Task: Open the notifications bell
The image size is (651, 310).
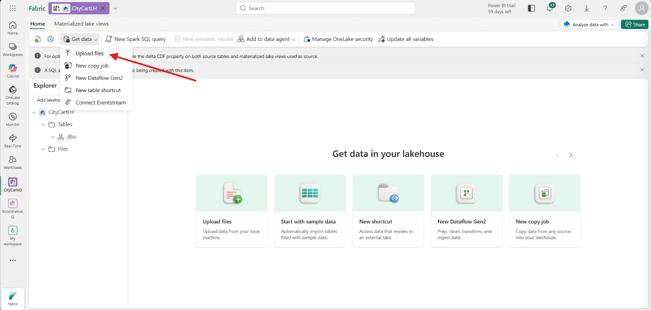Action: [x=550, y=8]
